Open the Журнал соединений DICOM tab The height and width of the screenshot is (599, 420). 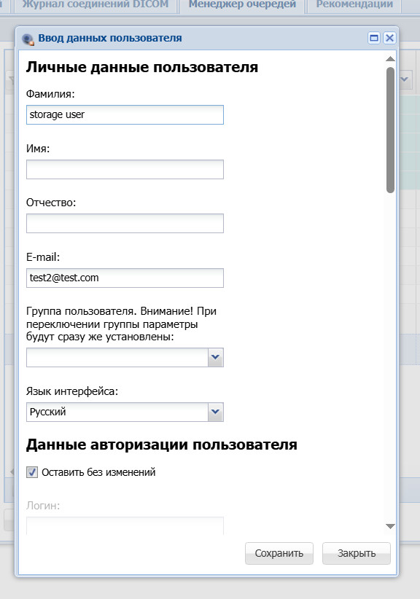click(x=96, y=4)
